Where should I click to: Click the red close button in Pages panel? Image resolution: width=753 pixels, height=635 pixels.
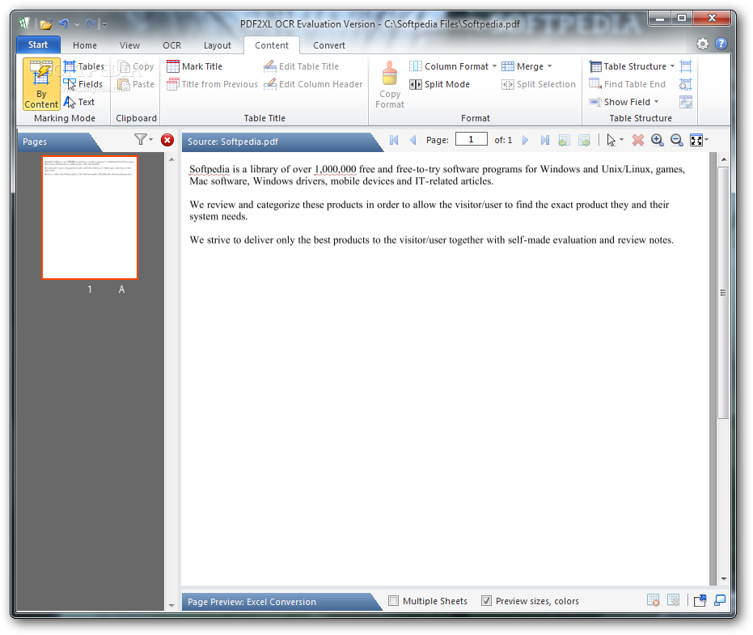pyautogui.click(x=167, y=140)
